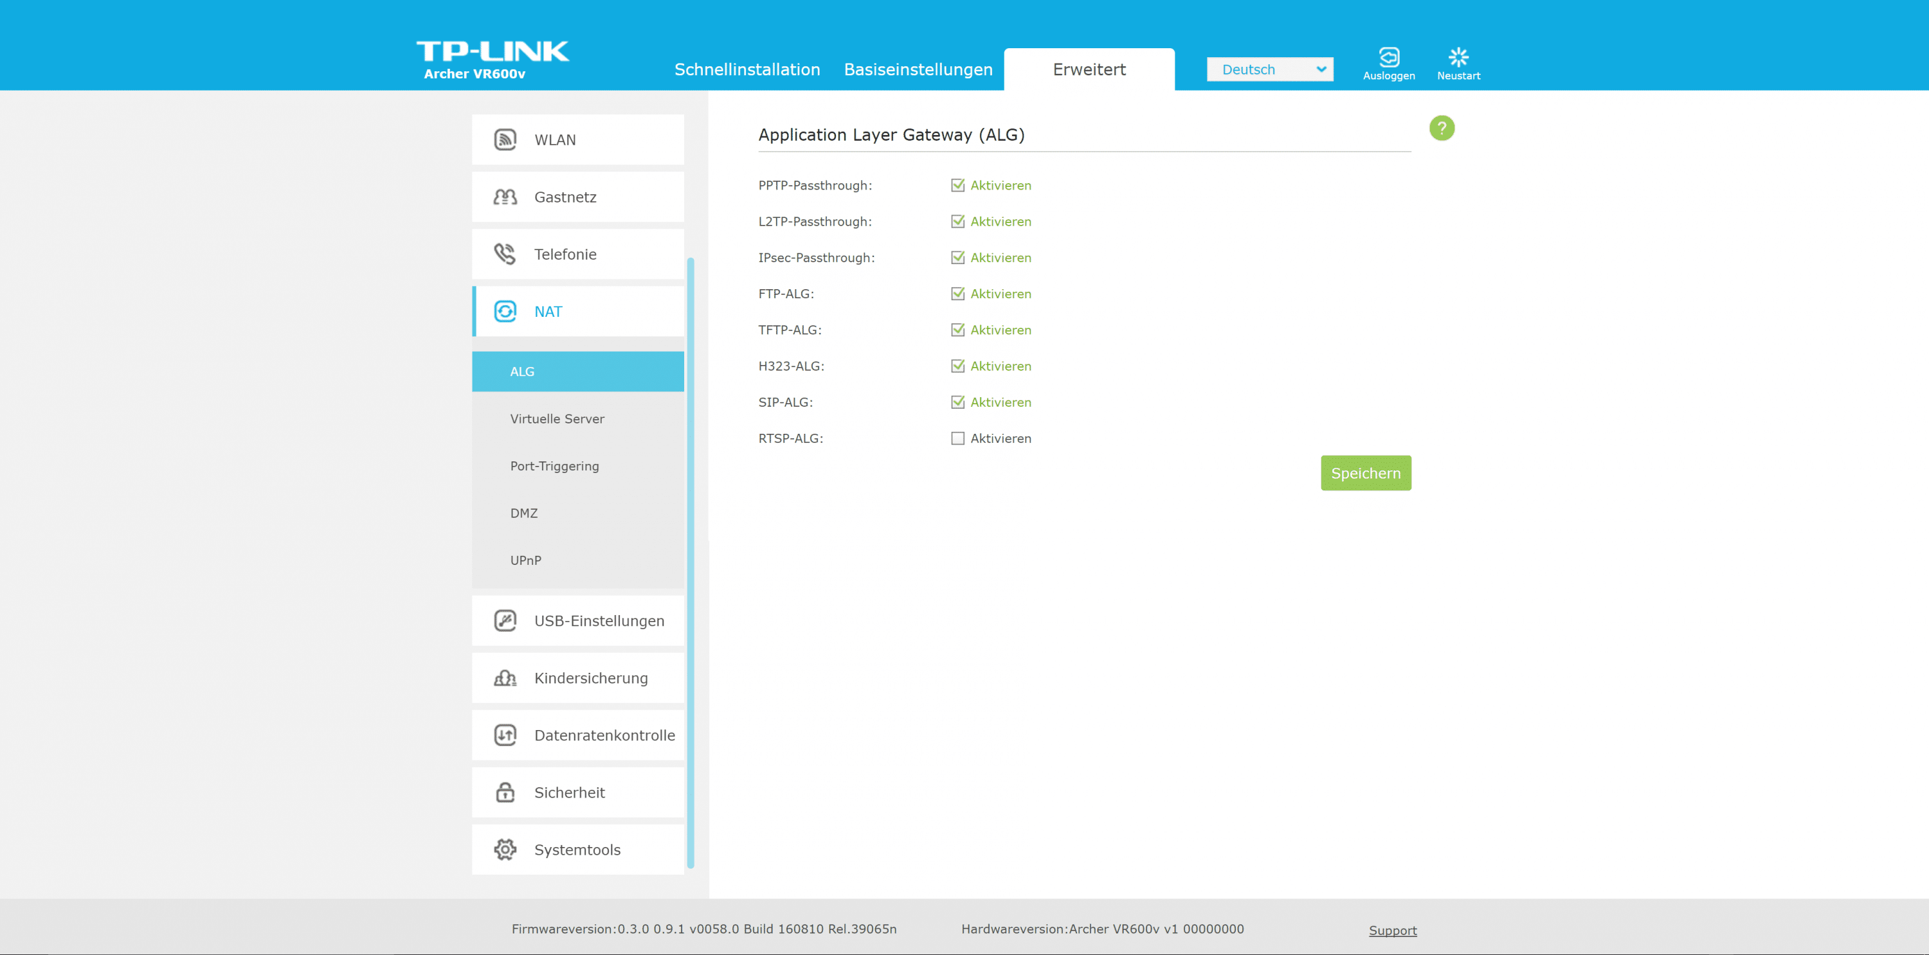Click the Ausloggen logout icon
1929x955 pixels.
(1388, 58)
